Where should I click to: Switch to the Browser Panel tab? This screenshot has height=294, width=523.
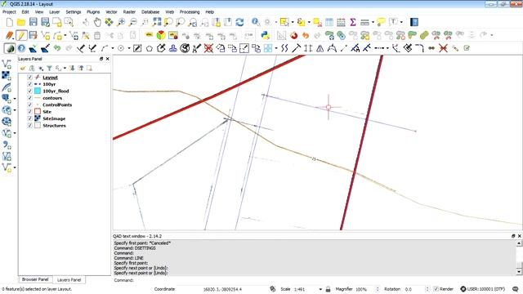click(35, 279)
